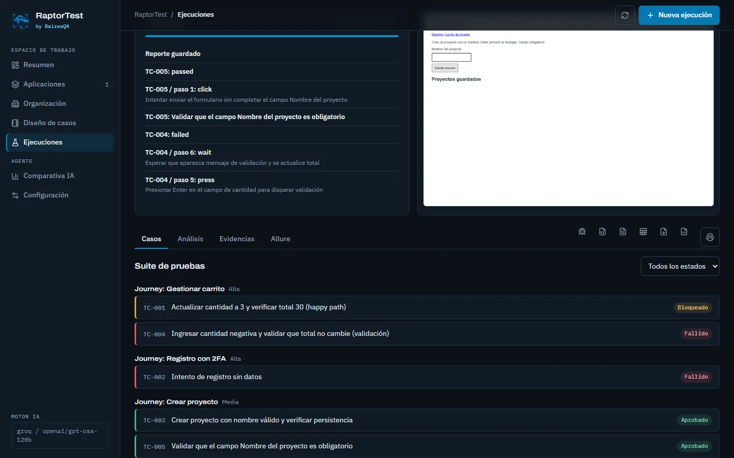Click the JSON braces file export icon

[x=602, y=232]
